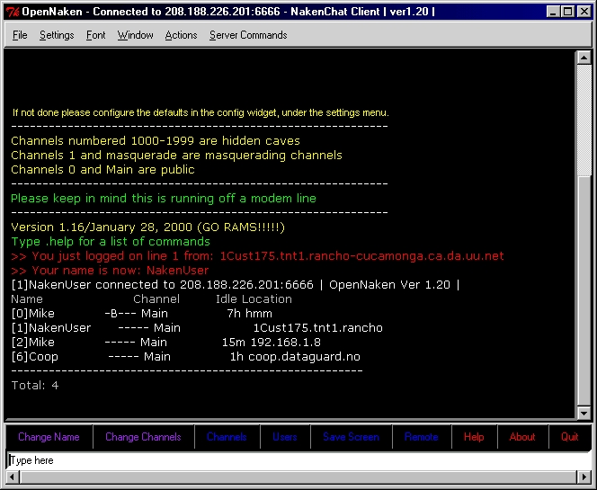Open the Server Commands menu

pyautogui.click(x=248, y=35)
